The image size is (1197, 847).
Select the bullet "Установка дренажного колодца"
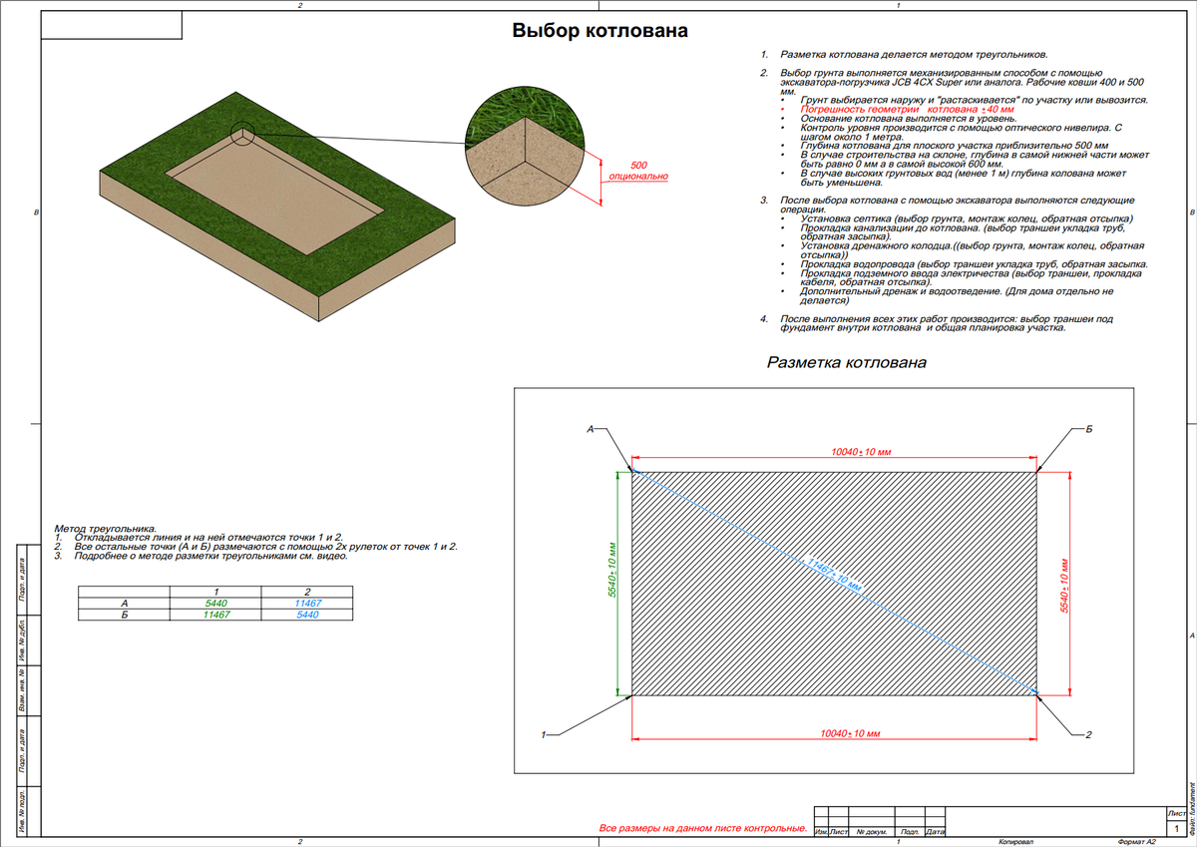pos(972,249)
